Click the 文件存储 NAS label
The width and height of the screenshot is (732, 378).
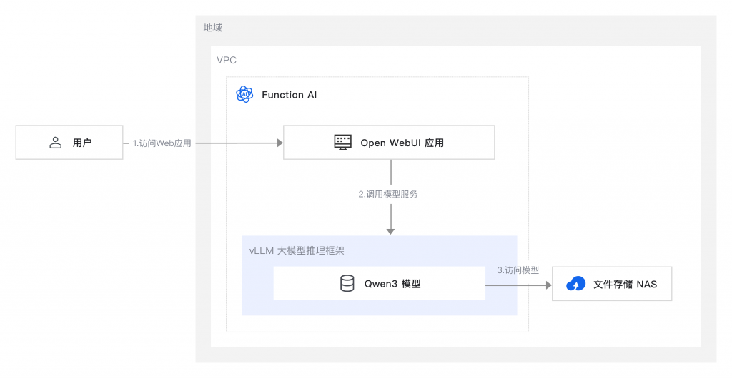click(625, 284)
